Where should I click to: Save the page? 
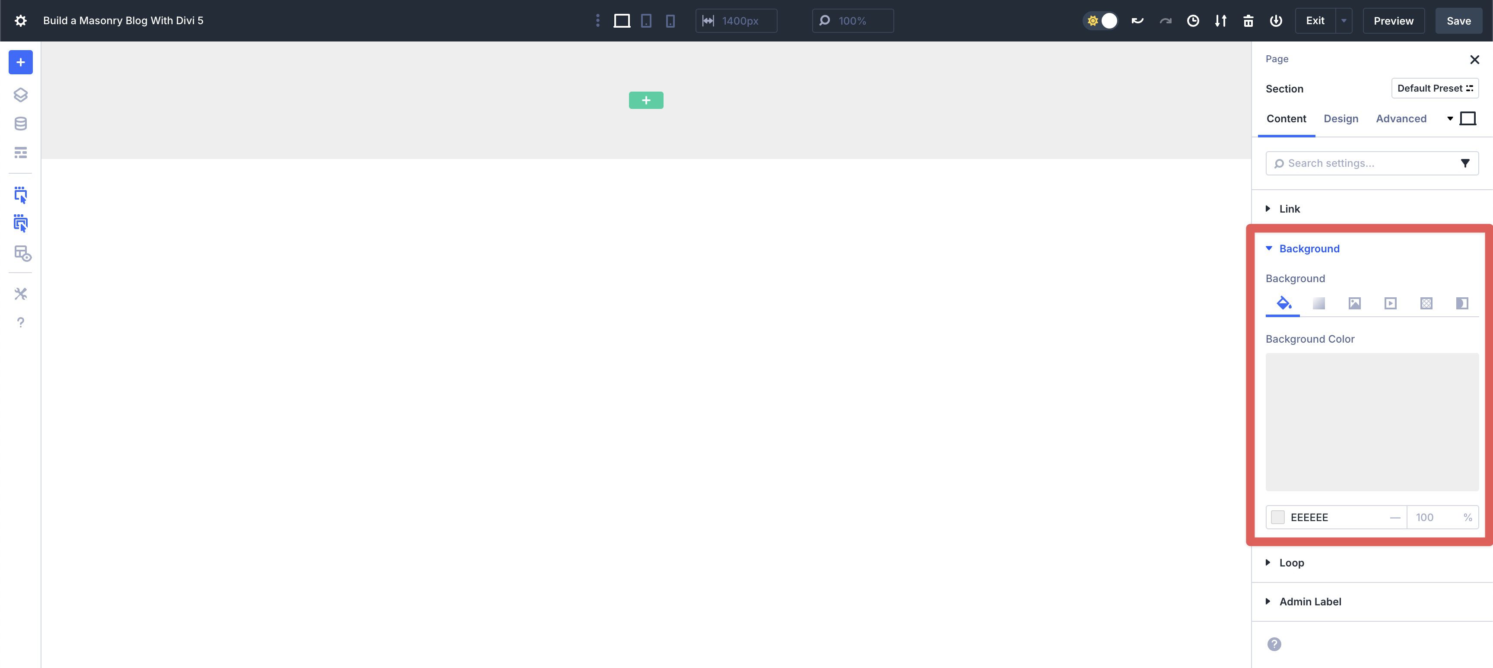(x=1458, y=20)
